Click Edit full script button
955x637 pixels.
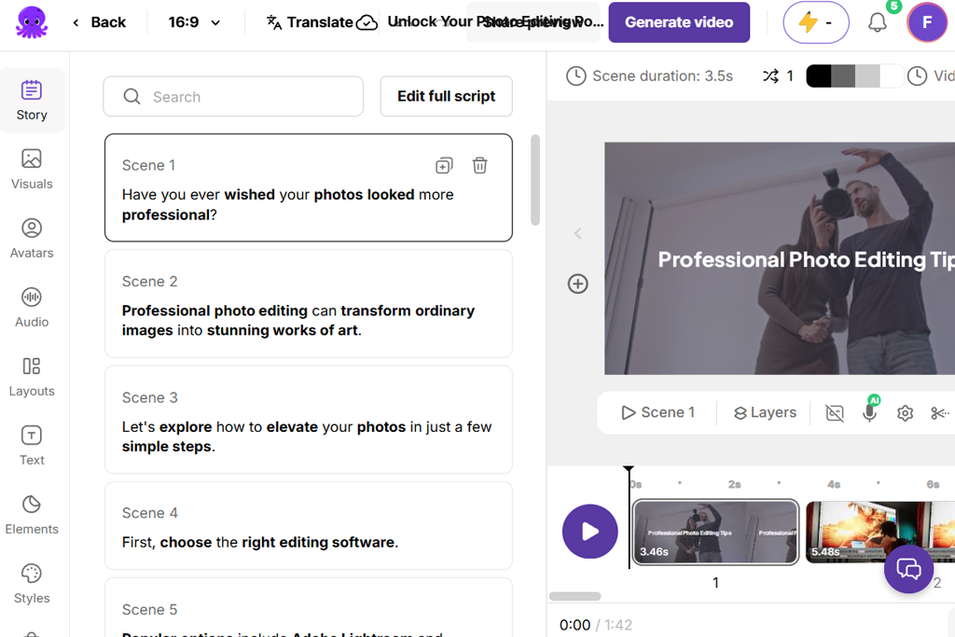point(447,96)
